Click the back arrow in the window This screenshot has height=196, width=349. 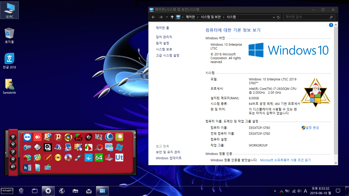153,17
